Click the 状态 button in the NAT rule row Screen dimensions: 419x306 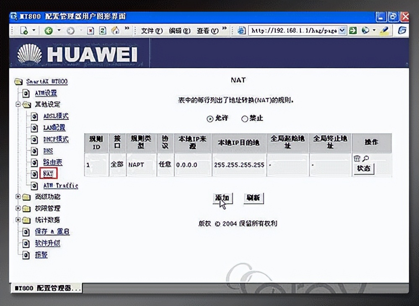(363, 169)
